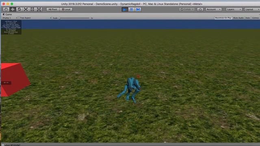Select the Rotate tool
Image resolution: width=260 pixels, height=146 pixels.
(19, 9)
